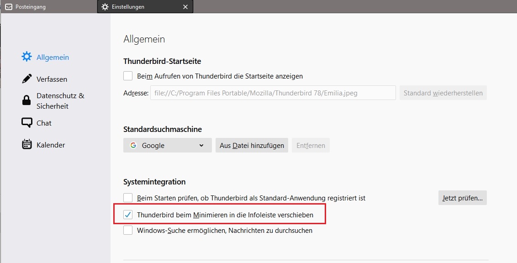517x263 pixels.
Task: Enable Windows-Suche message search checkbox
Action: (128, 231)
